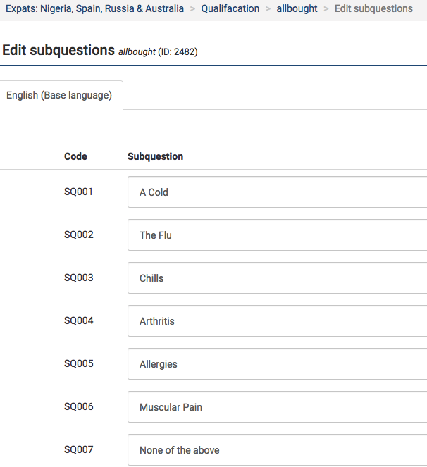Screen dimensions: 427x467
Task: Open the Expats survey breadcrumb link
Action: click(94, 9)
